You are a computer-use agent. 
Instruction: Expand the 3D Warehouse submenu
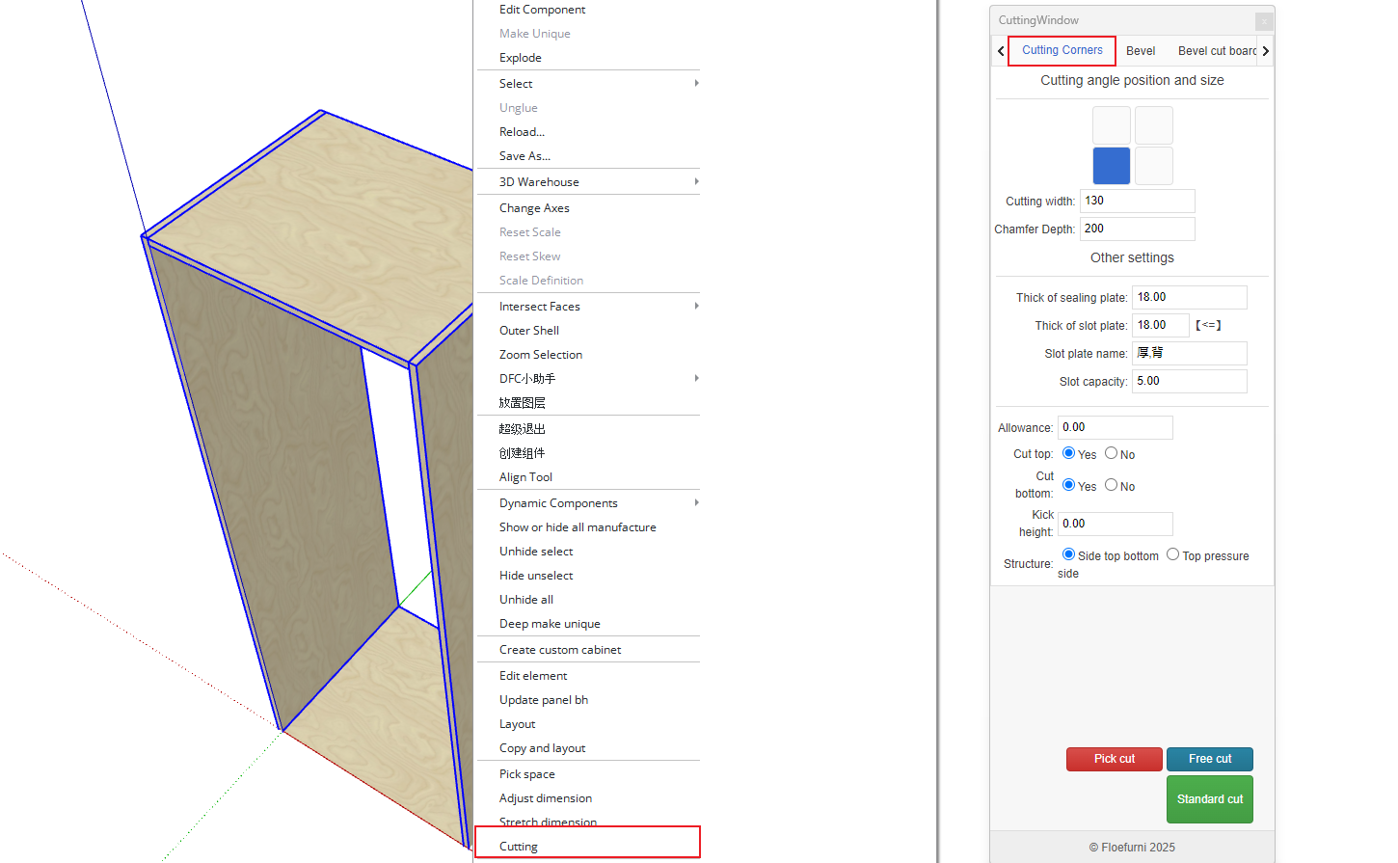click(588, 182)
